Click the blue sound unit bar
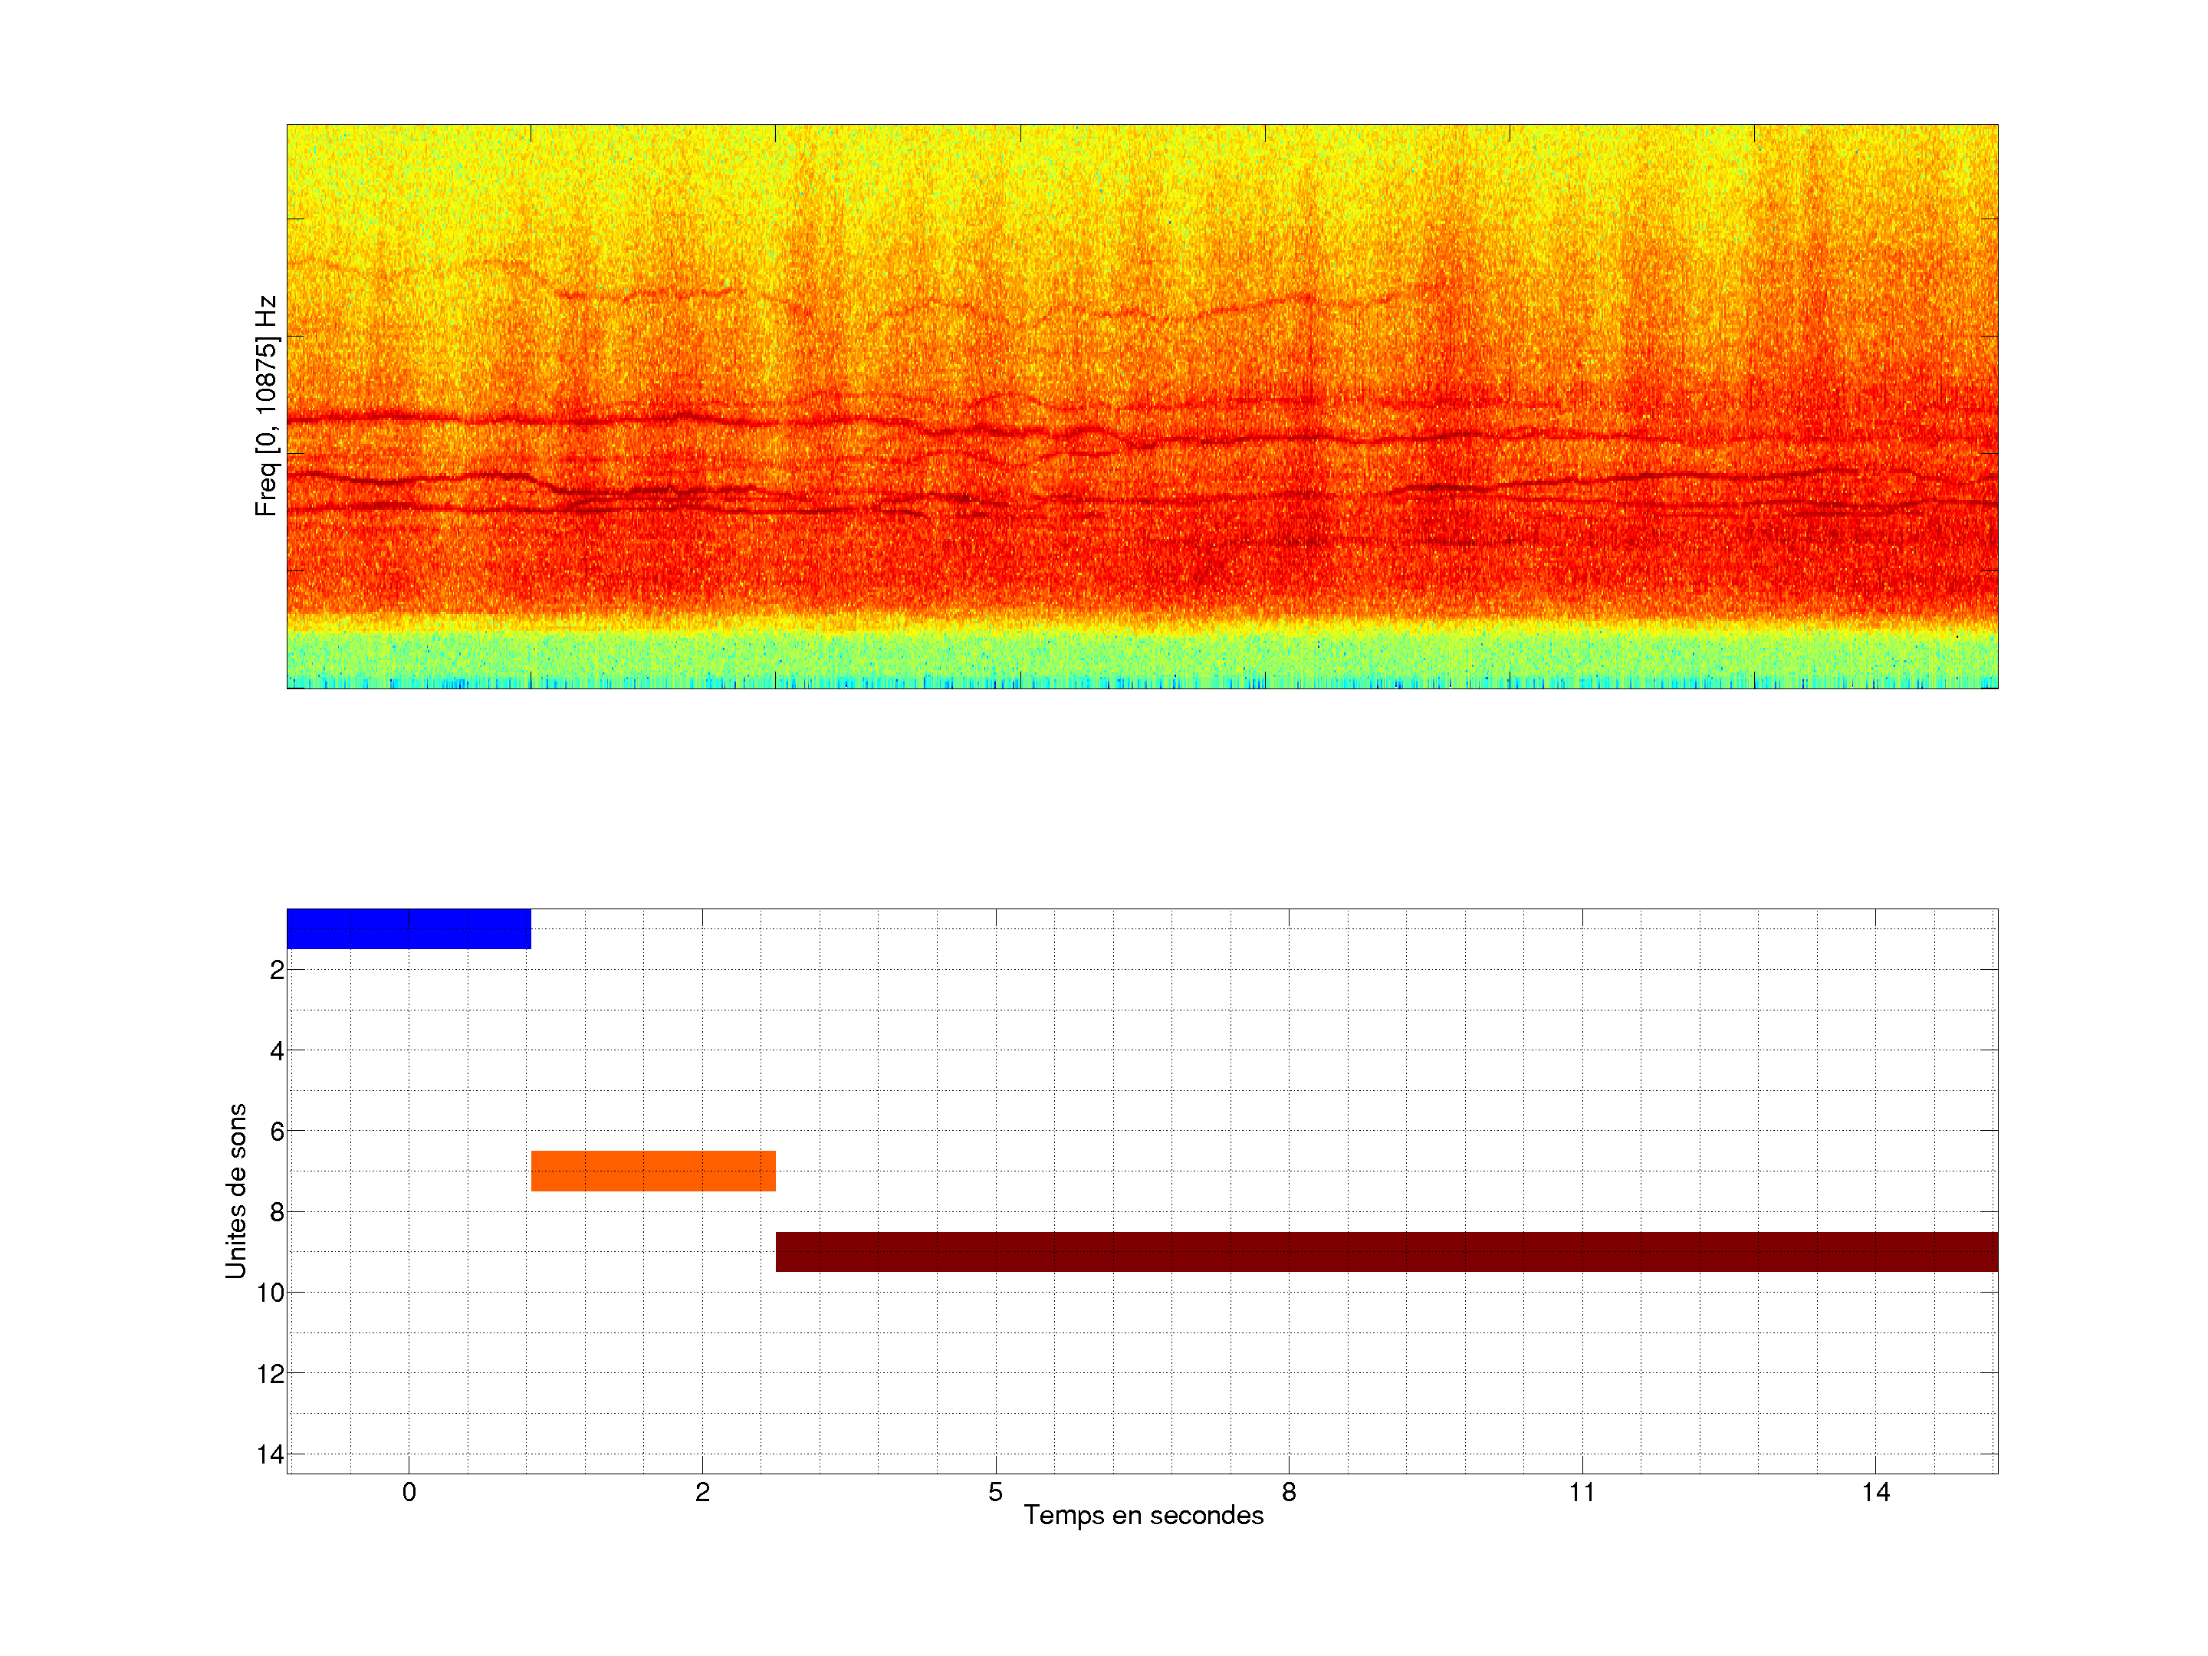 pos(409,928)
